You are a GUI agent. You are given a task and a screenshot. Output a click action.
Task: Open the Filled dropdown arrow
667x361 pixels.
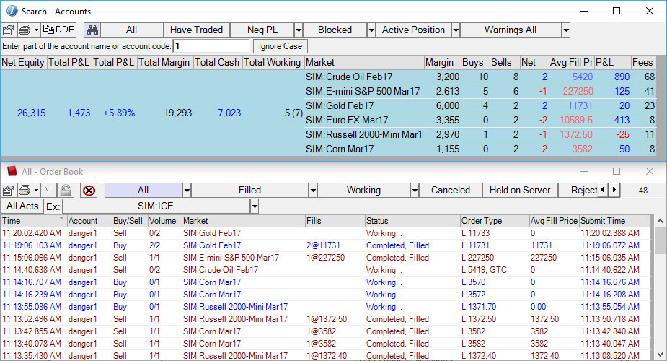pyautogui.click(x=313, y=191)
